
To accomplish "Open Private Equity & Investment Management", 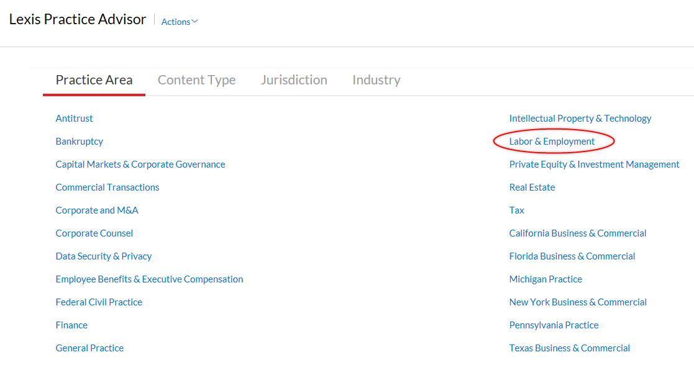I will [594, 164].
